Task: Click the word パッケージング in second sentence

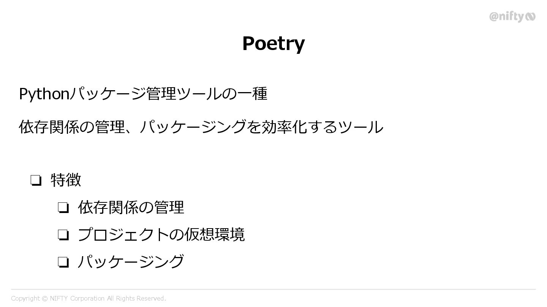Action: click(193, 127)
